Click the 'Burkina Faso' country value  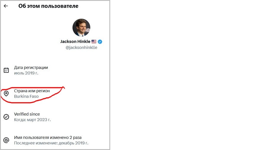click(26, 96)
